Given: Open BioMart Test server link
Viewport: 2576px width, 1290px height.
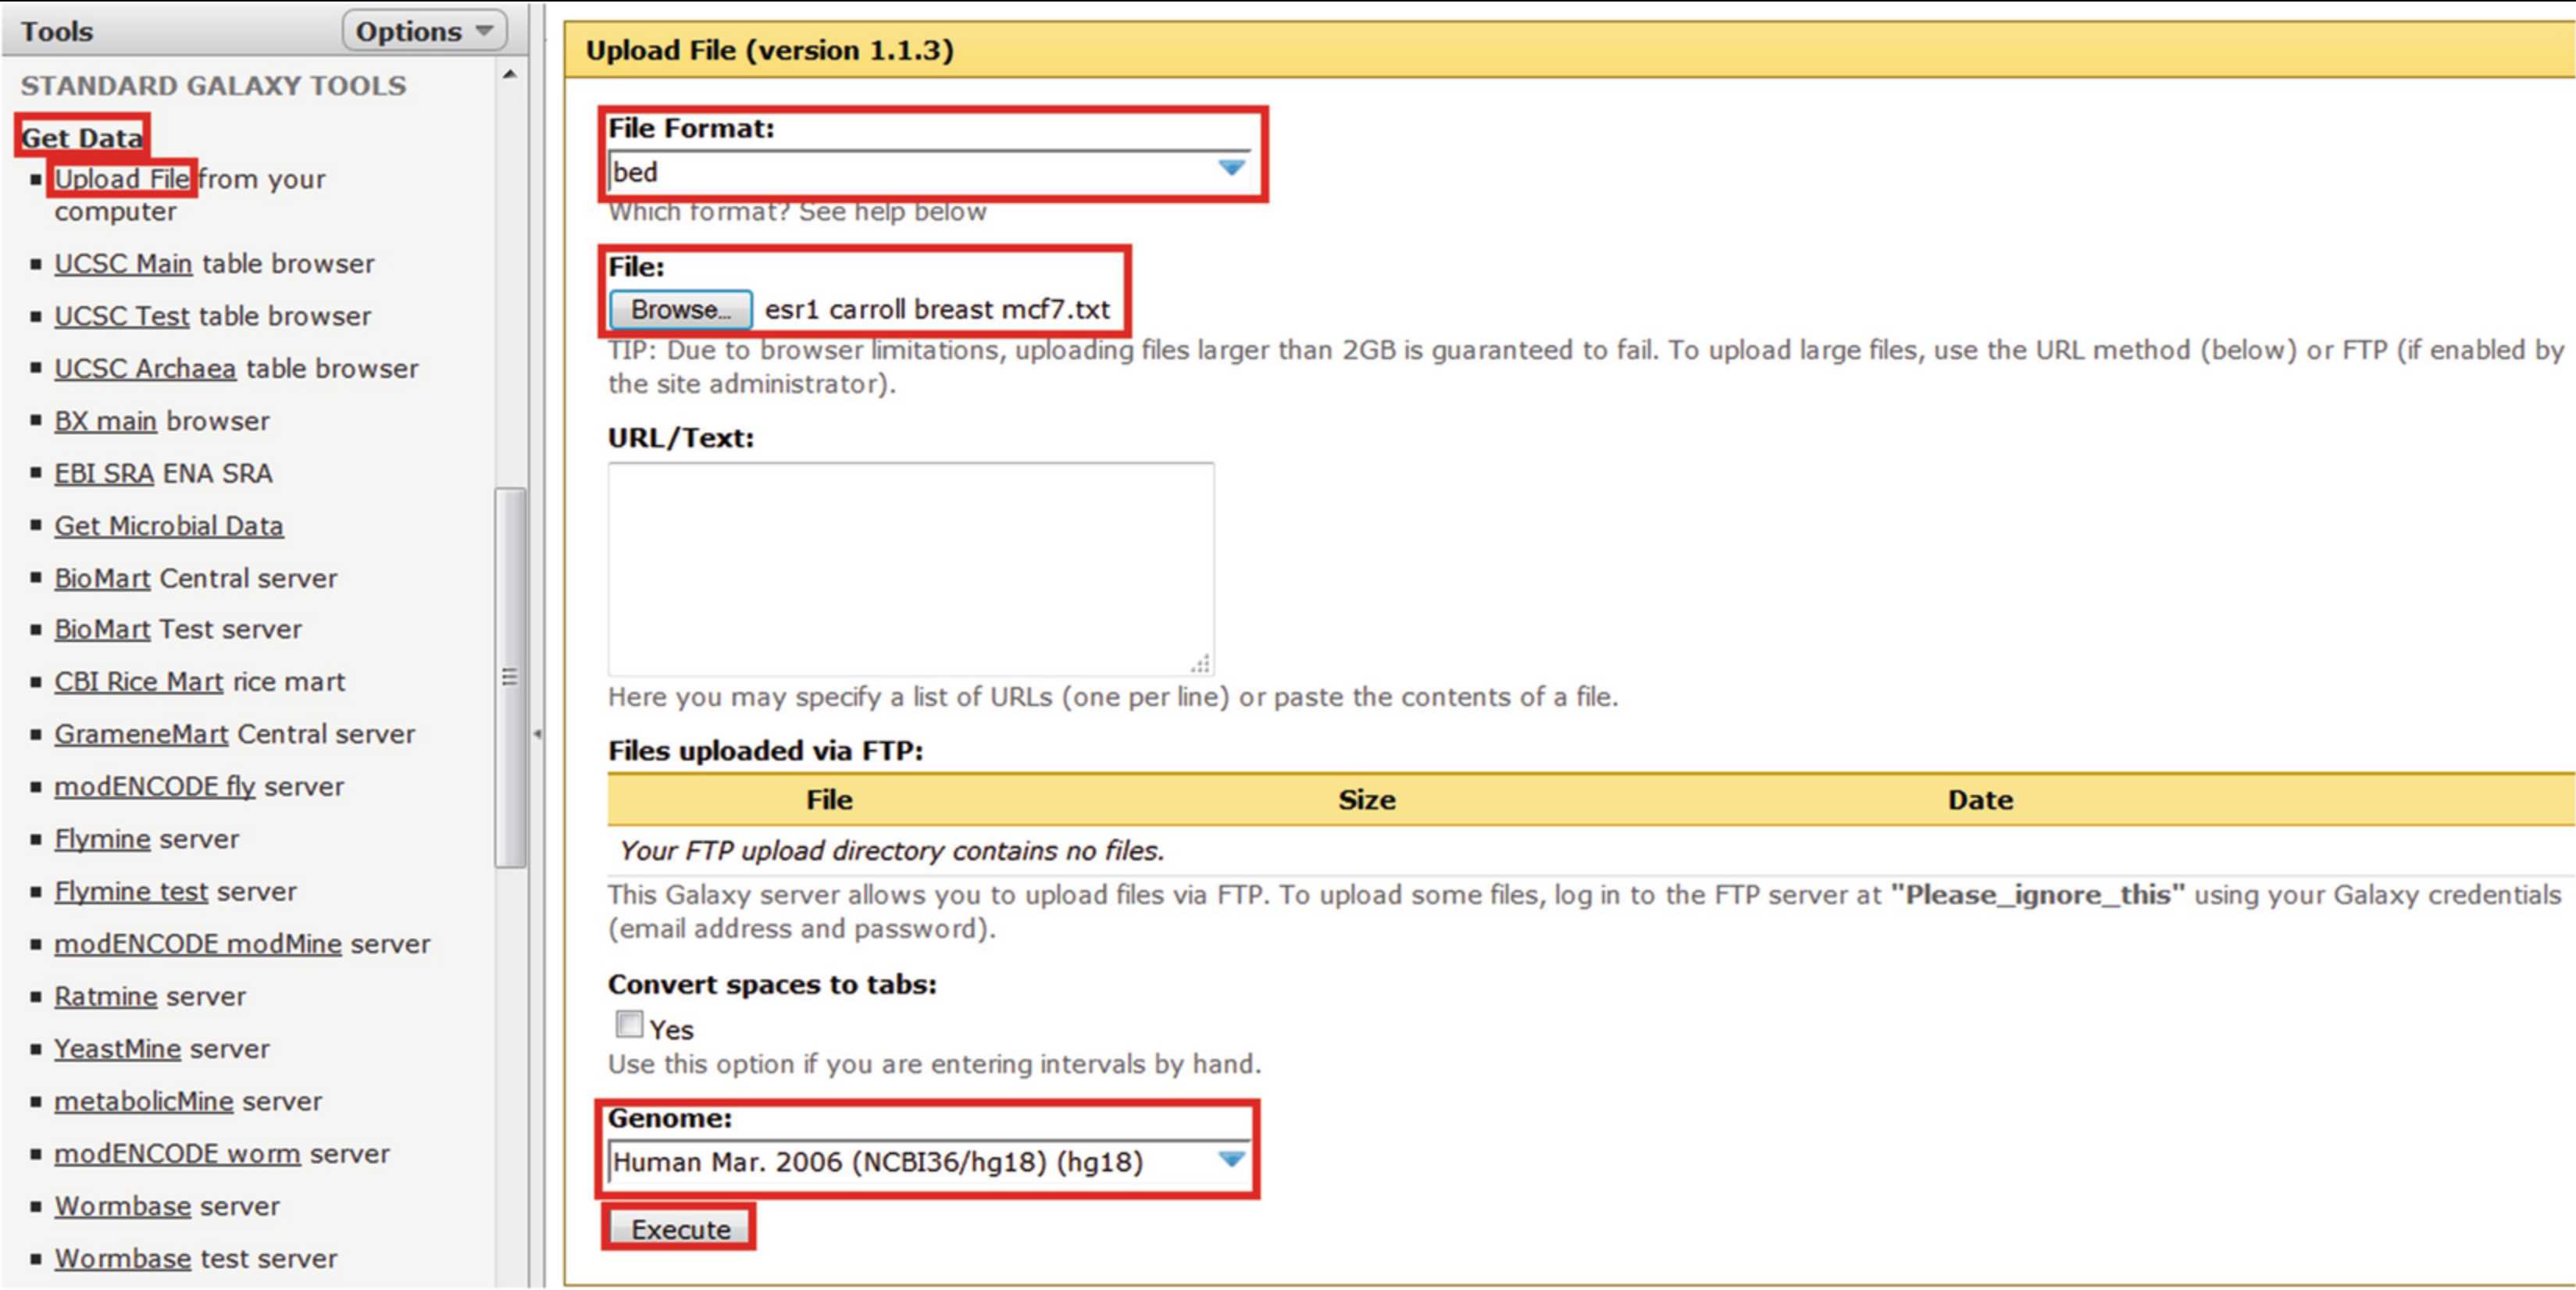Looking at the screenshot, I should coord(102,629).
